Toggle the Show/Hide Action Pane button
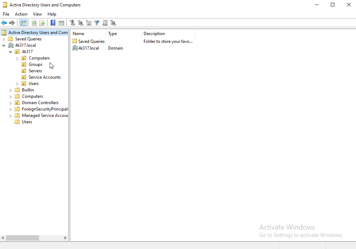The width and height of the screenshot is (356, 249). click(x=61, y=23)
